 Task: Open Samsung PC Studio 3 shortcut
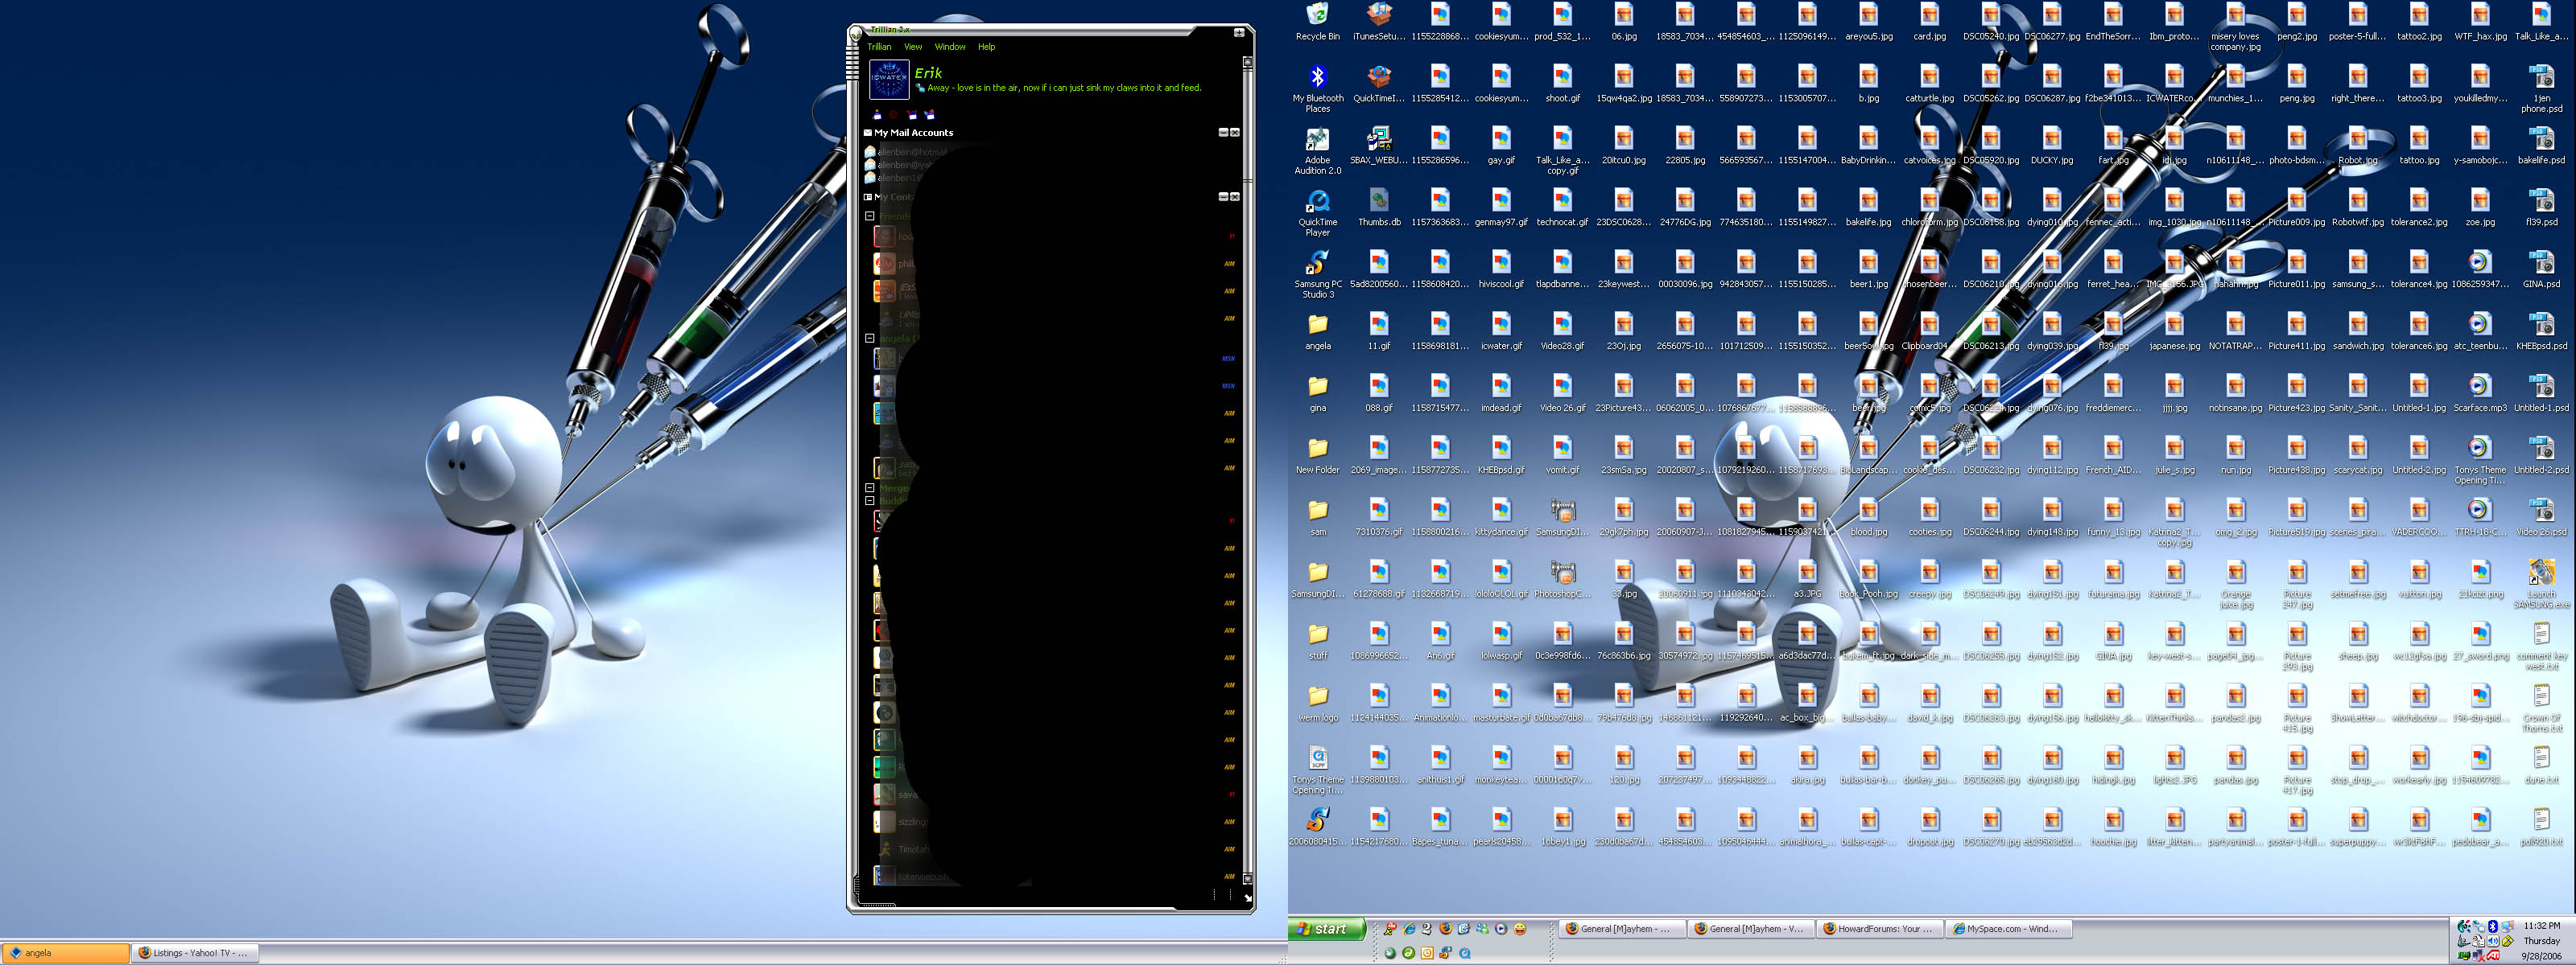[x=1317, y=275]
